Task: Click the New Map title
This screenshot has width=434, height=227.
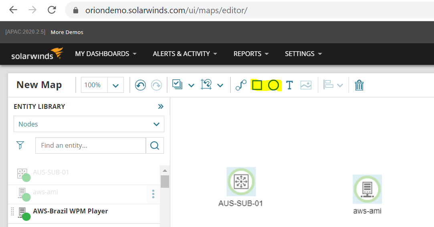Action: tap(39, 85)
